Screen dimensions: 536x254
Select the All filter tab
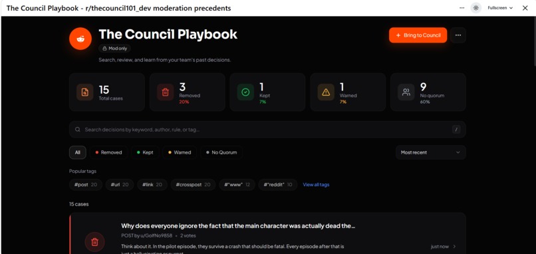point(78,152)
